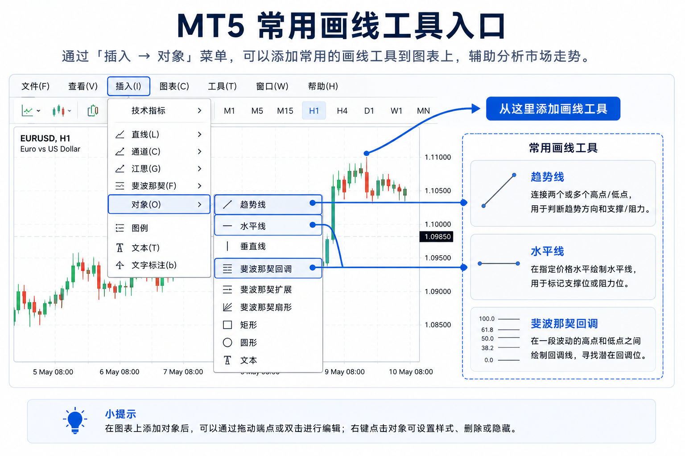Choose 技术指标 in the insert menu
Screen dimensions: 685x456
[159, 110]
